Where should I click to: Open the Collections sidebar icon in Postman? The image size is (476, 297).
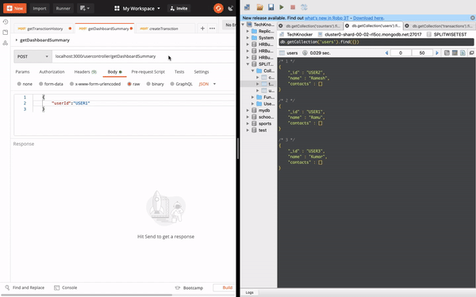tap(6, 32)
